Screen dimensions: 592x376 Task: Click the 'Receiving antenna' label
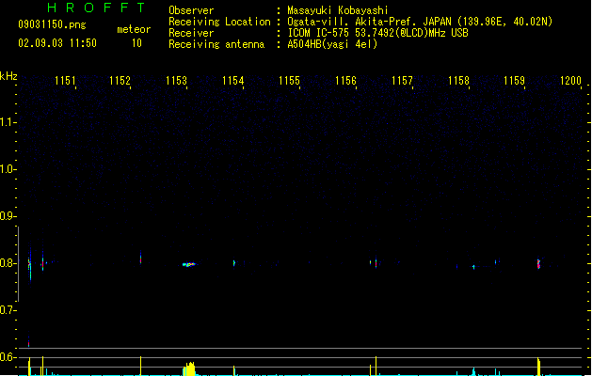coord(216,44)
